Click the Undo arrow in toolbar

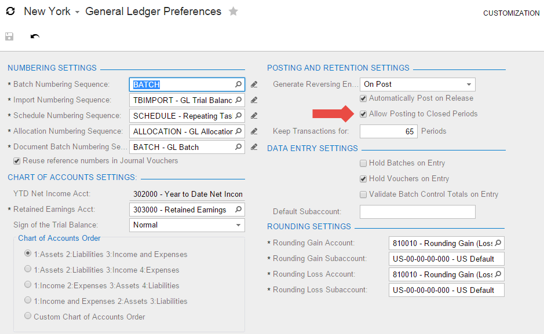pyautogui.click(x=35, y=36)
